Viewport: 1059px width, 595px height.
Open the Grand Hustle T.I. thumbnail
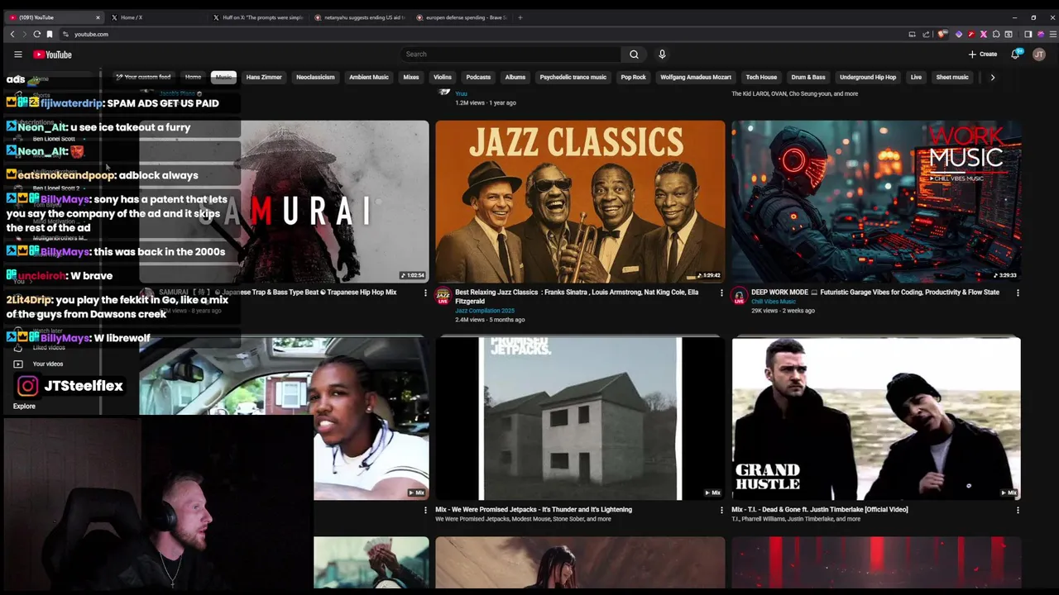[x=876, y=418]
